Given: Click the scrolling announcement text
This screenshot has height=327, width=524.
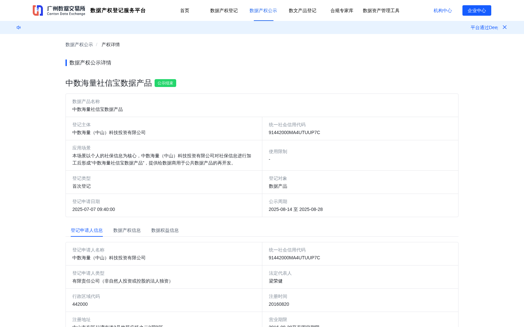Looking at the screenshot, I should point(484,27).
